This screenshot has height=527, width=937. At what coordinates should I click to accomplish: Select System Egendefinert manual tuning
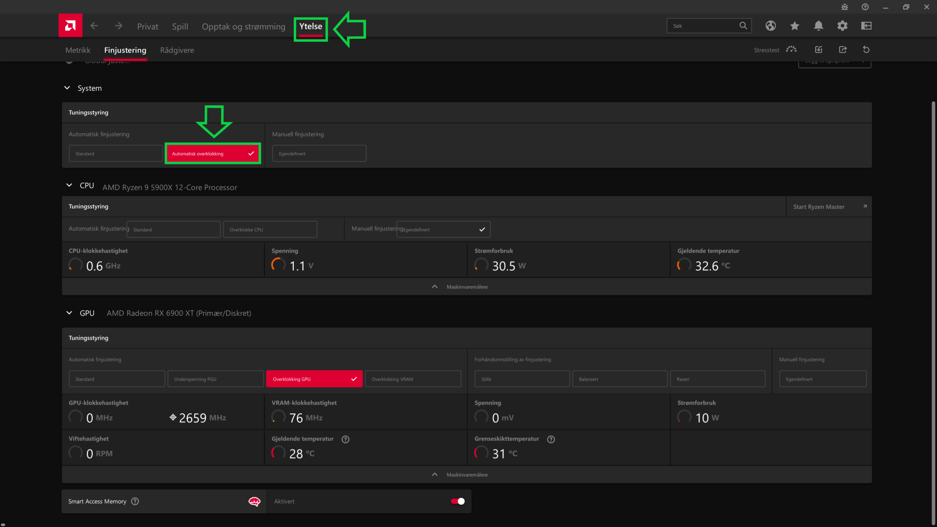point(319,153)
